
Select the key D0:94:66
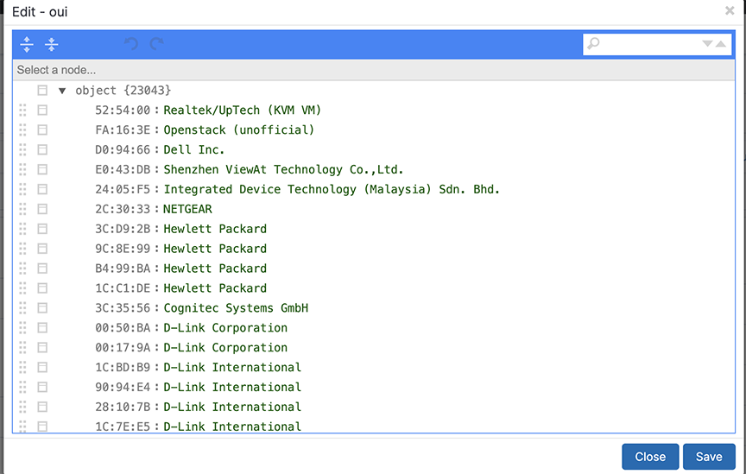tap(123, 150)
